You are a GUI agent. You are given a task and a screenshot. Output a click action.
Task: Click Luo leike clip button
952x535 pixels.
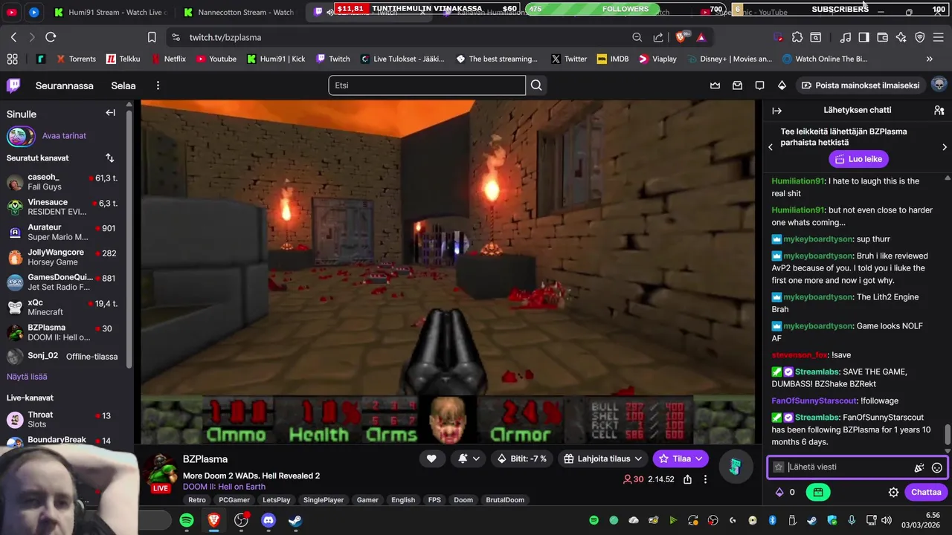point(859,159)
